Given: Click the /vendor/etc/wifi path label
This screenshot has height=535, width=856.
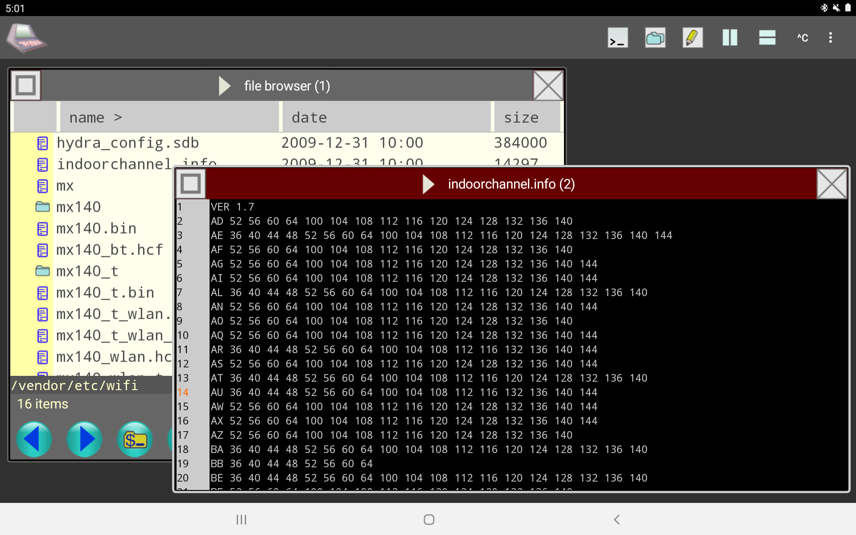Looking at the screenshot, I should tap(75, 385).
